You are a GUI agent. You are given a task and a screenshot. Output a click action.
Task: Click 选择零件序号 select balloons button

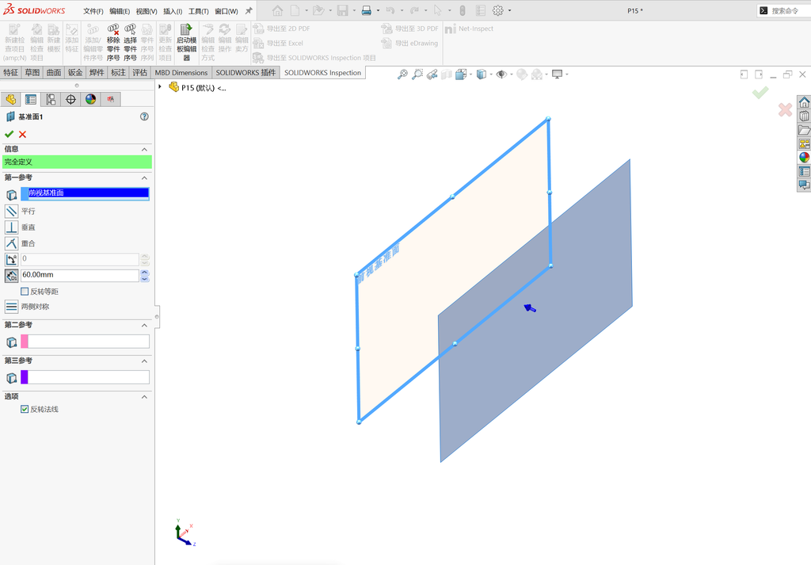[x=131, y=43]
